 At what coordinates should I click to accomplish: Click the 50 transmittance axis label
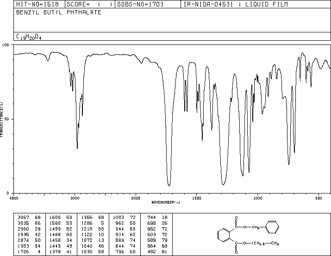tap(6, 119)
